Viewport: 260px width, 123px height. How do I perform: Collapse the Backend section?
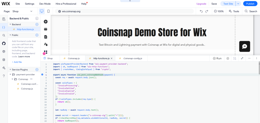pyautogui.click(x=10, y=25)
